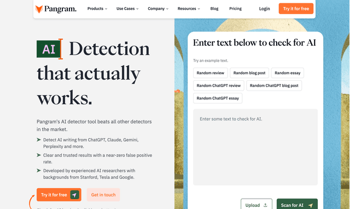Load the Random ChatGPT review example
This screenshot has width=350, height=209.
(219, 86)
